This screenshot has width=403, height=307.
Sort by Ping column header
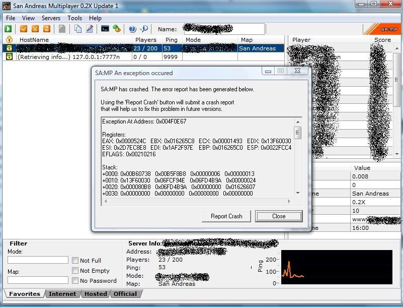pos(172,40)
